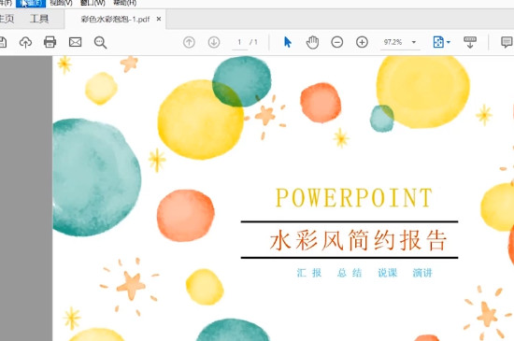Image resolution: width=514 pixels, height=341 pixels.
Task: Select the 彩色水彩泡泡-1.pdf document tab
Action: point(115,20)
